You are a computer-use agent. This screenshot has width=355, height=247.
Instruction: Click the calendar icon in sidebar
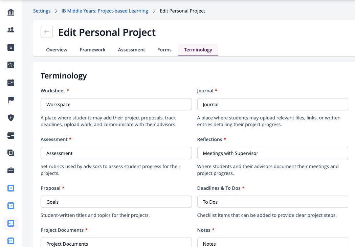point(10,83)
